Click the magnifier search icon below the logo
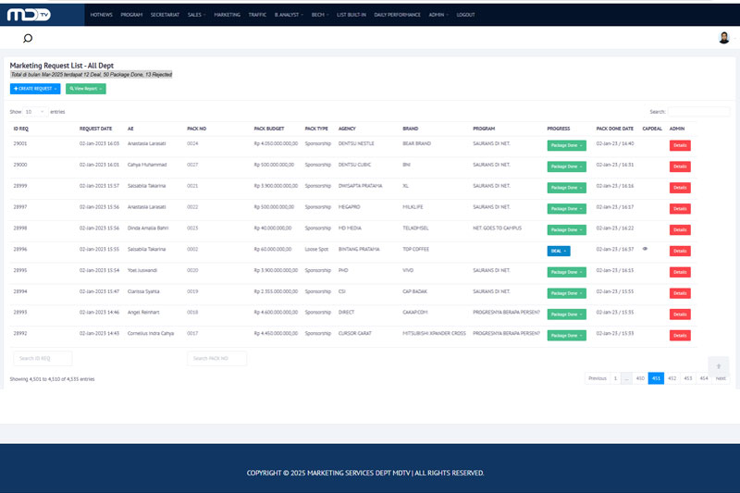The width and height of the screenshot is (740, 493). (x=28, y=39)
